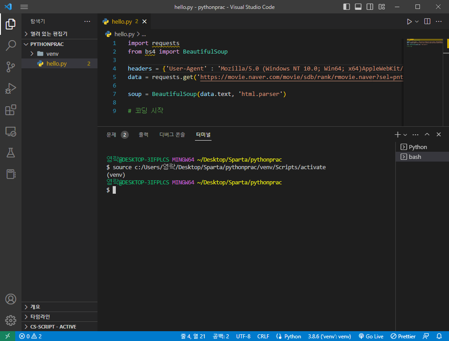The width and height of the screenshot is (449, 341).
Task: Click Prettier status bar item
Action: pos(403,336)
